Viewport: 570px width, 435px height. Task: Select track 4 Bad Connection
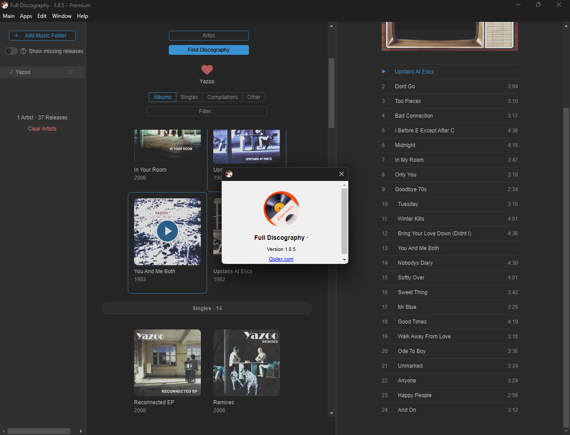(x=450, y=116)
